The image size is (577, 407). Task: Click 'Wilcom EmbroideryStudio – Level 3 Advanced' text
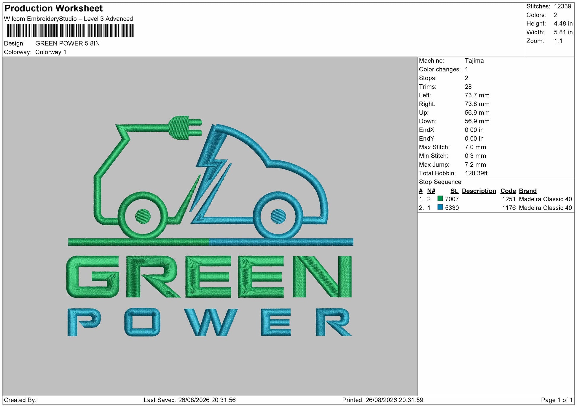tap(68, 19)
